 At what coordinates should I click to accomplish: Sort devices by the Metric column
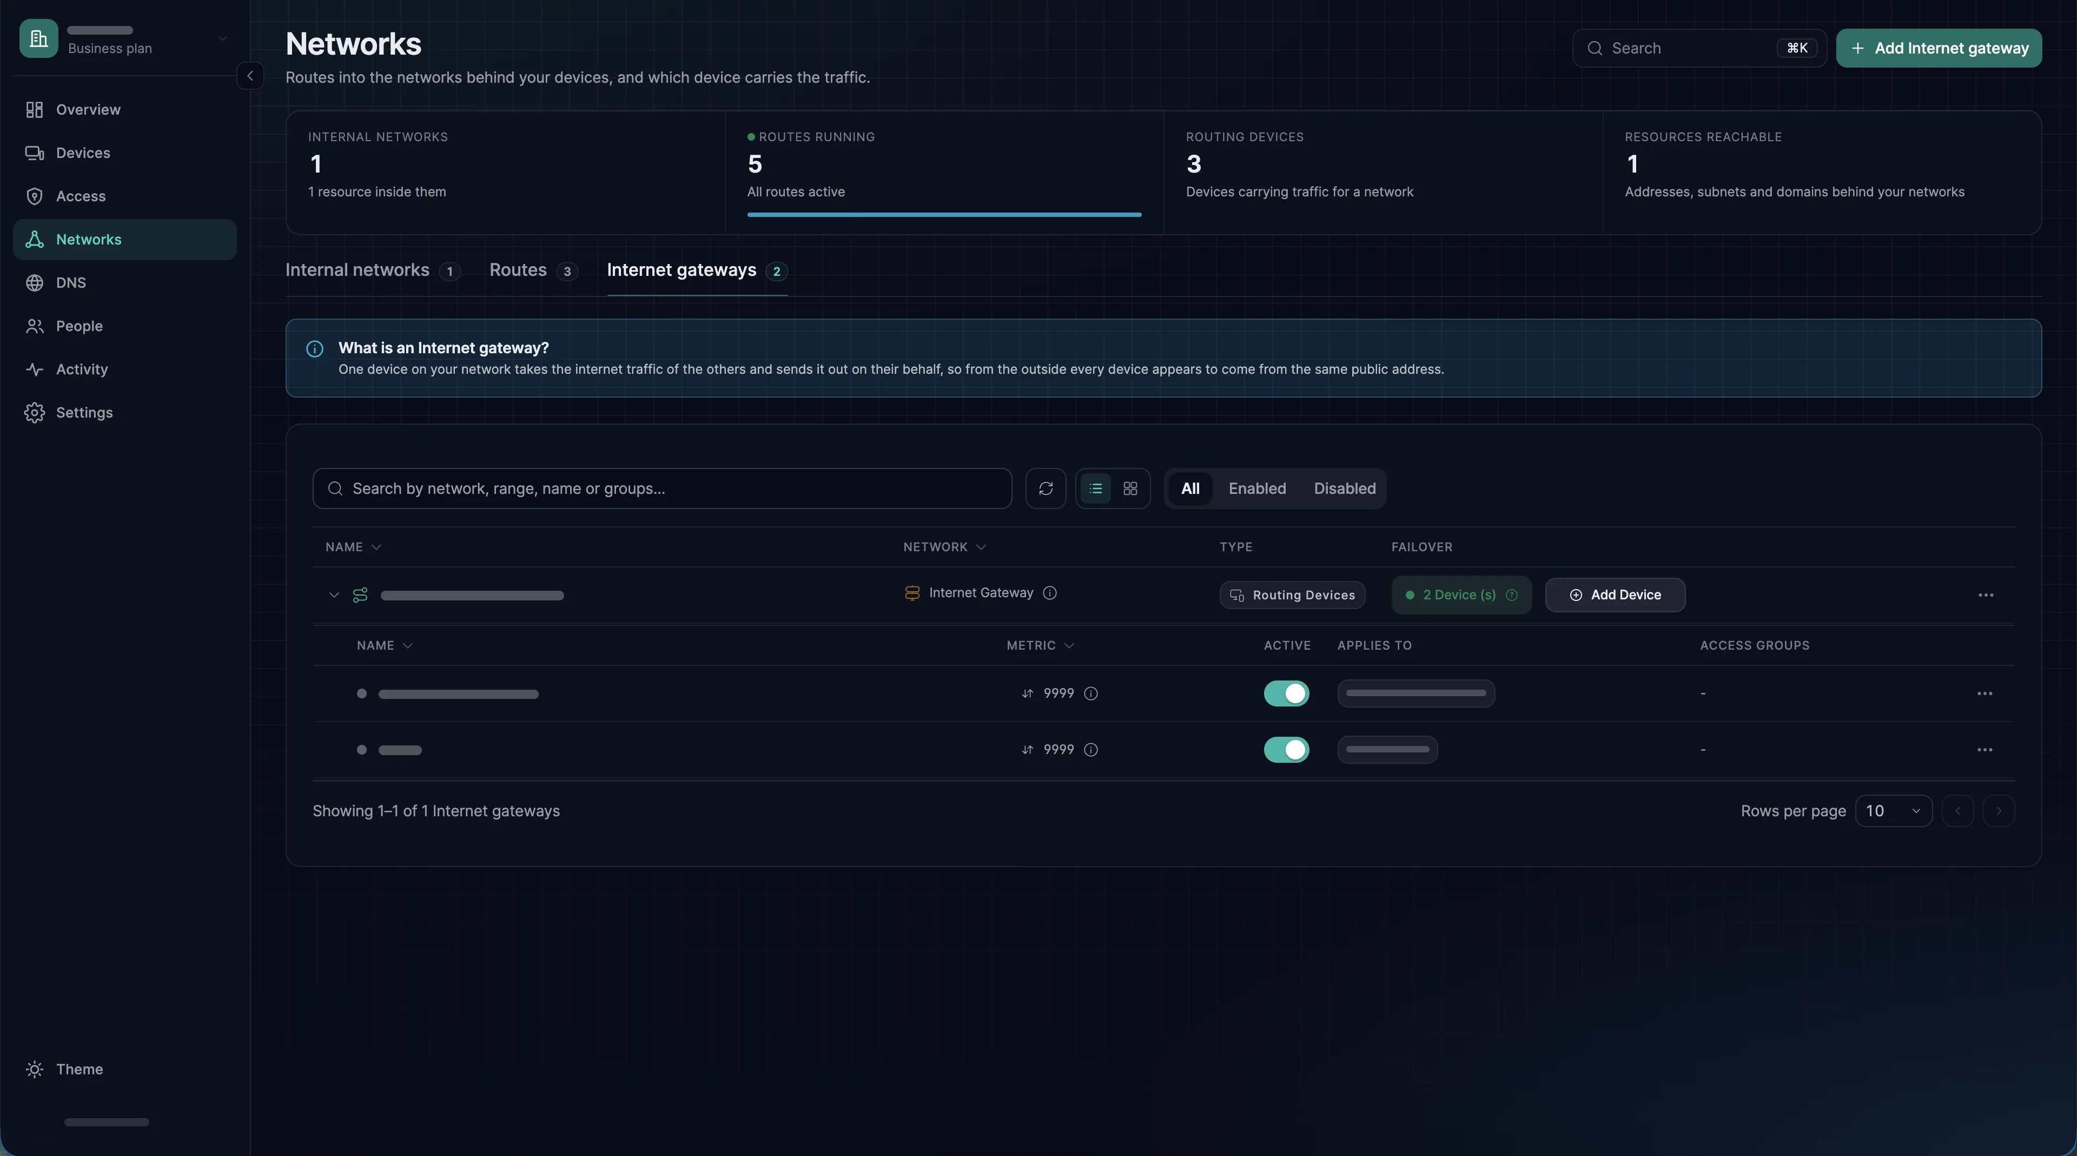pos(1040,646)
